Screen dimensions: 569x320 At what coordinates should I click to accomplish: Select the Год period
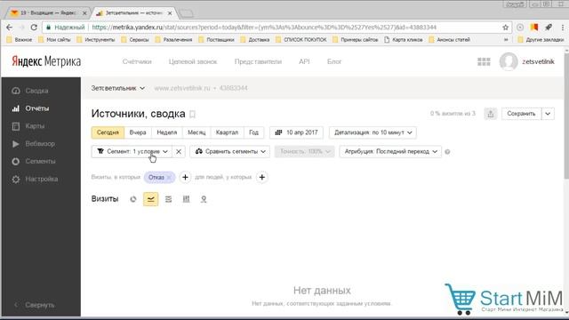tap(253, 132)
